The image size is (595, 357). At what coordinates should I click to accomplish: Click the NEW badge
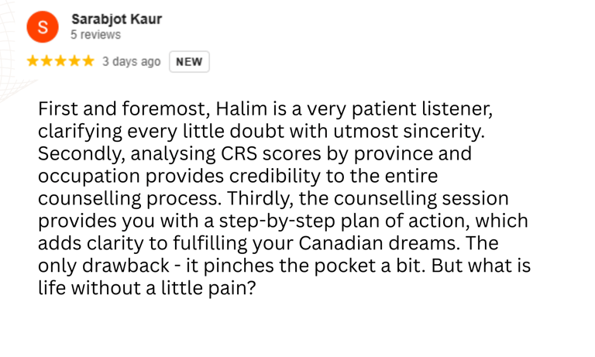189,61
